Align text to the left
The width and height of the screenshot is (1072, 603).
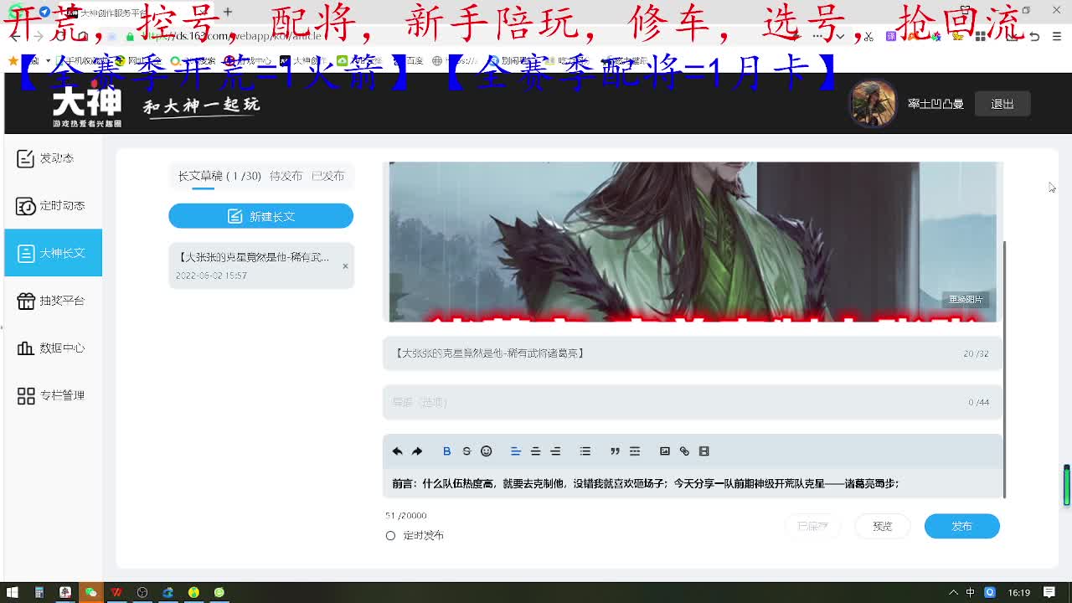(x=516, y=451)
